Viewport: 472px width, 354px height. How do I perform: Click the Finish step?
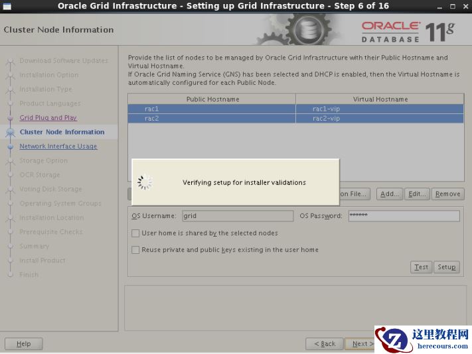pyautogui.click(x=29, y=274)
